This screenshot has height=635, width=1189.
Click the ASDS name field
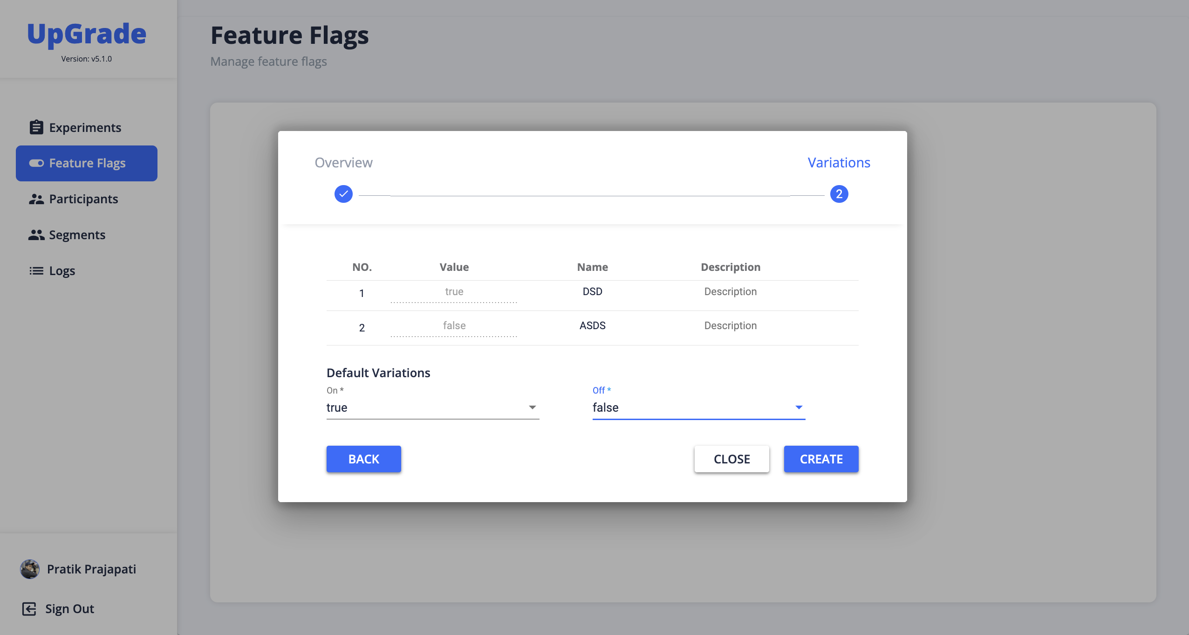[x=592, y=326]
